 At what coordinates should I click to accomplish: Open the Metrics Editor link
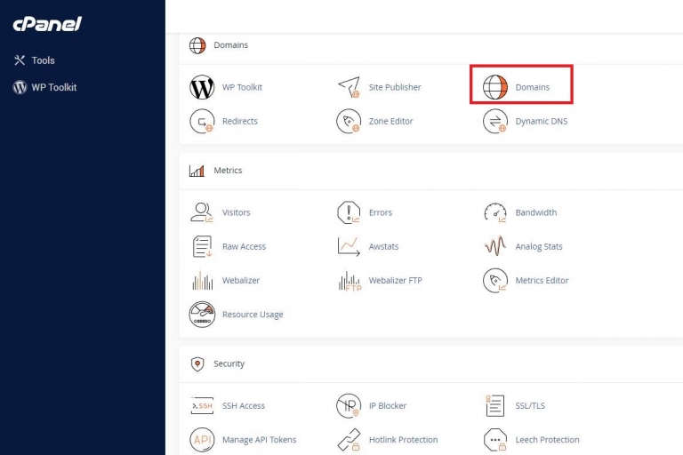(542, 281)
